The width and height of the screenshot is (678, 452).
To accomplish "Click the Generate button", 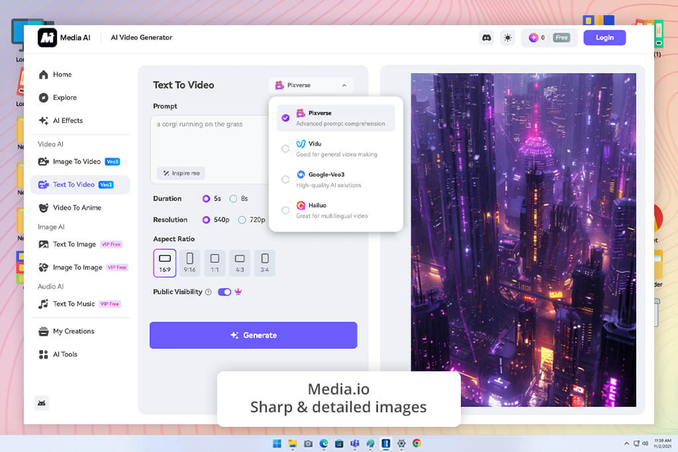I will point(254,336).
